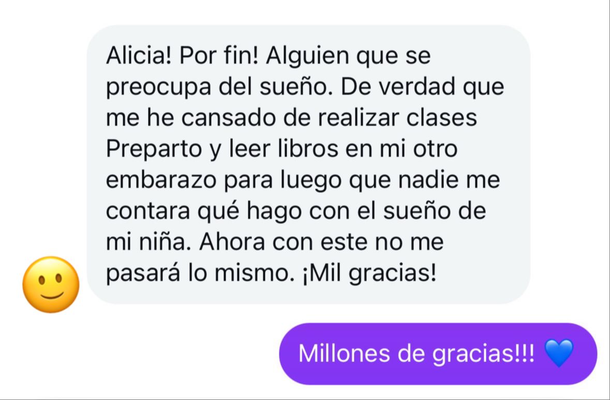Click the blue heart emoji
The image size is (610, 400).
coord(559,353)
